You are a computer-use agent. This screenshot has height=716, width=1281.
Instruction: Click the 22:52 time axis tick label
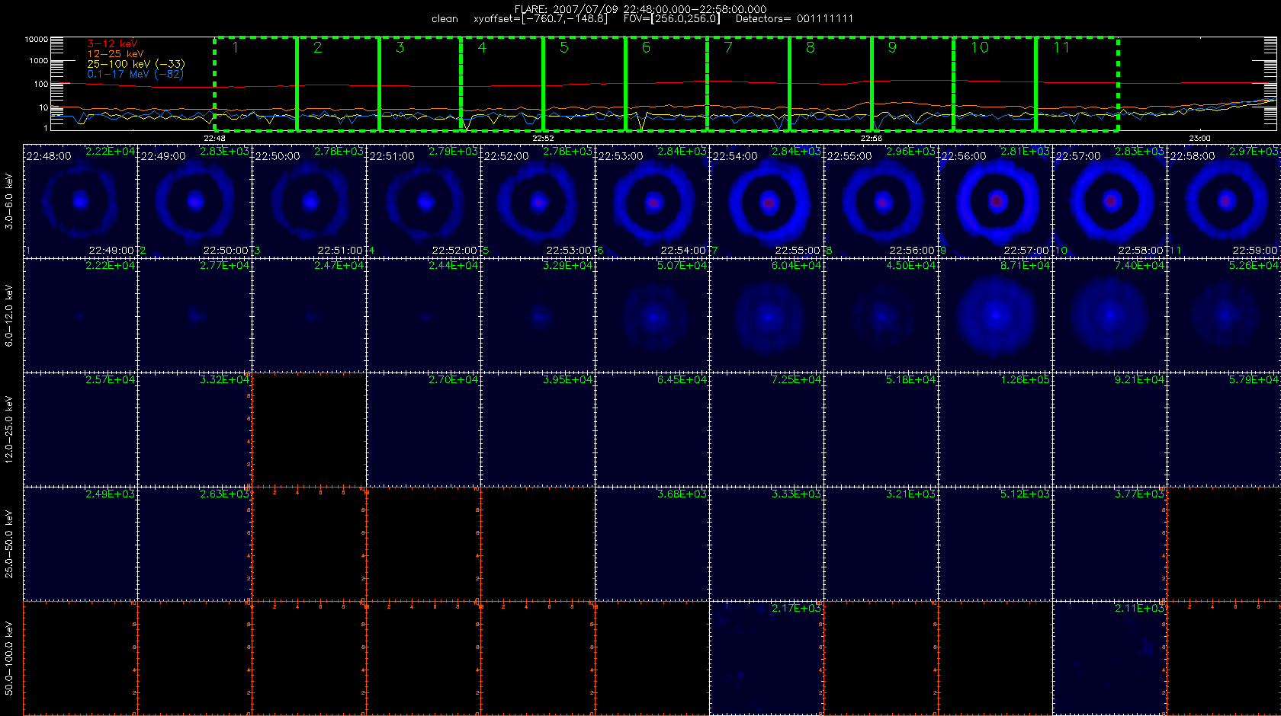click(x=543, y=139)
